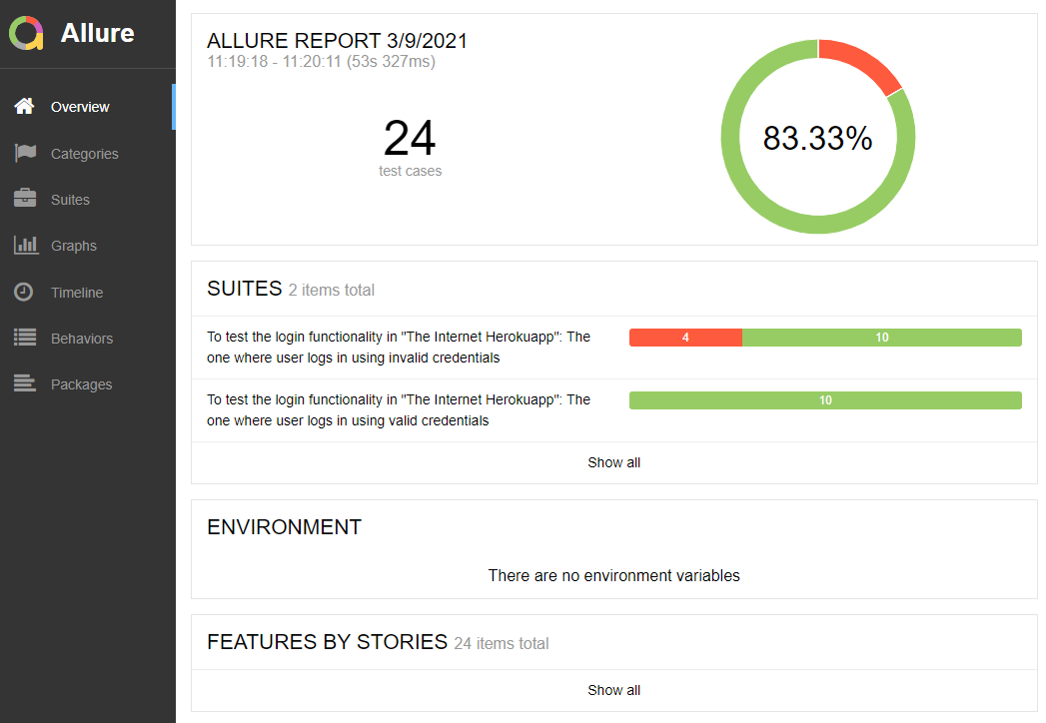This screenshot has height=723, width=1046.
Task: Click the Timeline clock icon
Action: click(x=24, y=293)
